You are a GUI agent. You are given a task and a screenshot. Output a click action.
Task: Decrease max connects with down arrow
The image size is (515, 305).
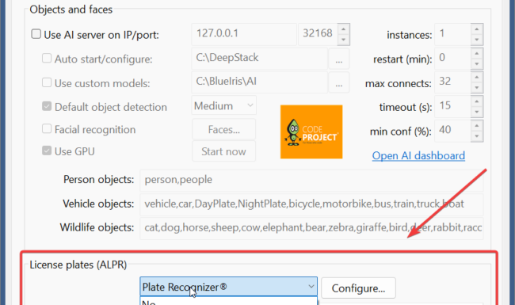477,88
